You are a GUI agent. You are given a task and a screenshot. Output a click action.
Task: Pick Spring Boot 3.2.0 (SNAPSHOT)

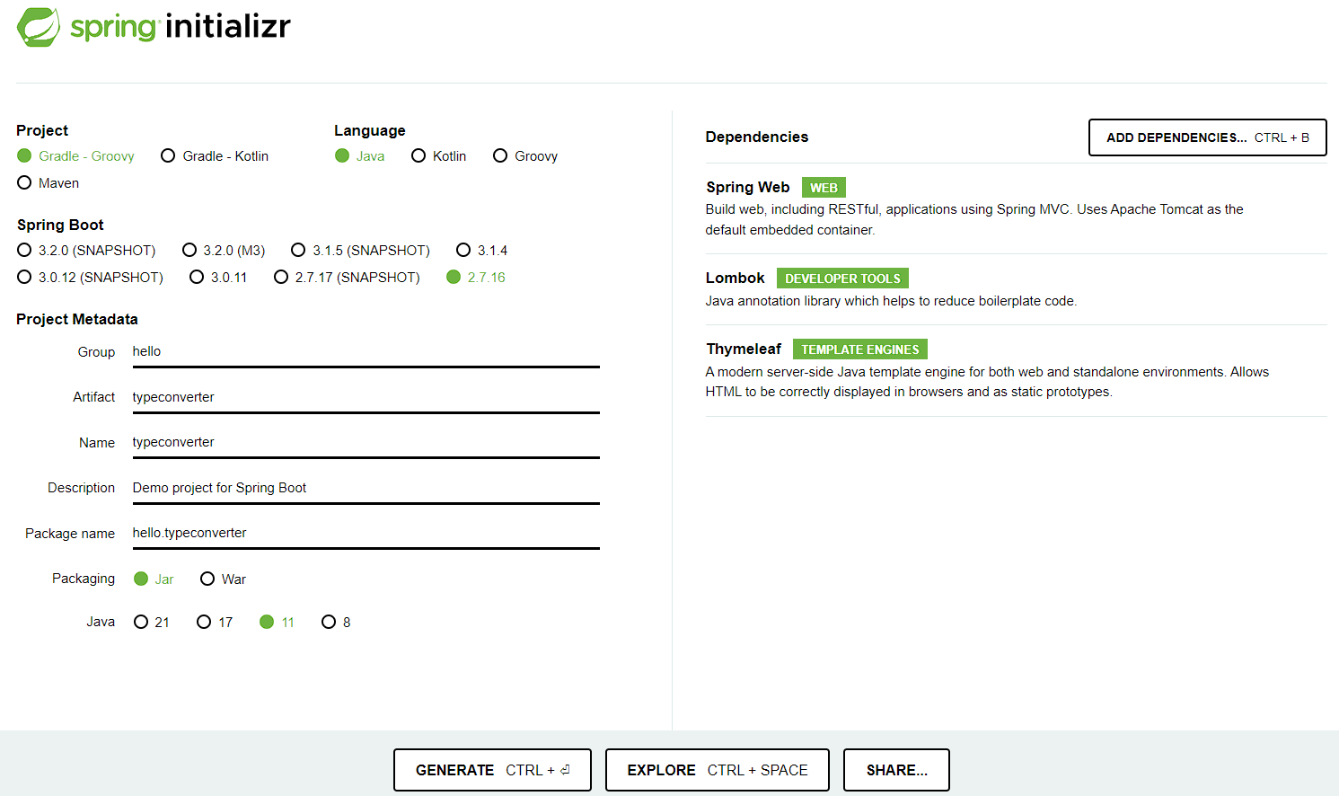tap(86, 251)
